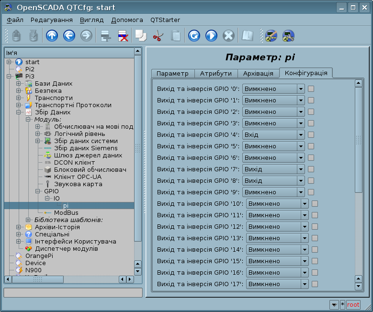Switch to the Атрибути tab

click(x=216, y=73)
